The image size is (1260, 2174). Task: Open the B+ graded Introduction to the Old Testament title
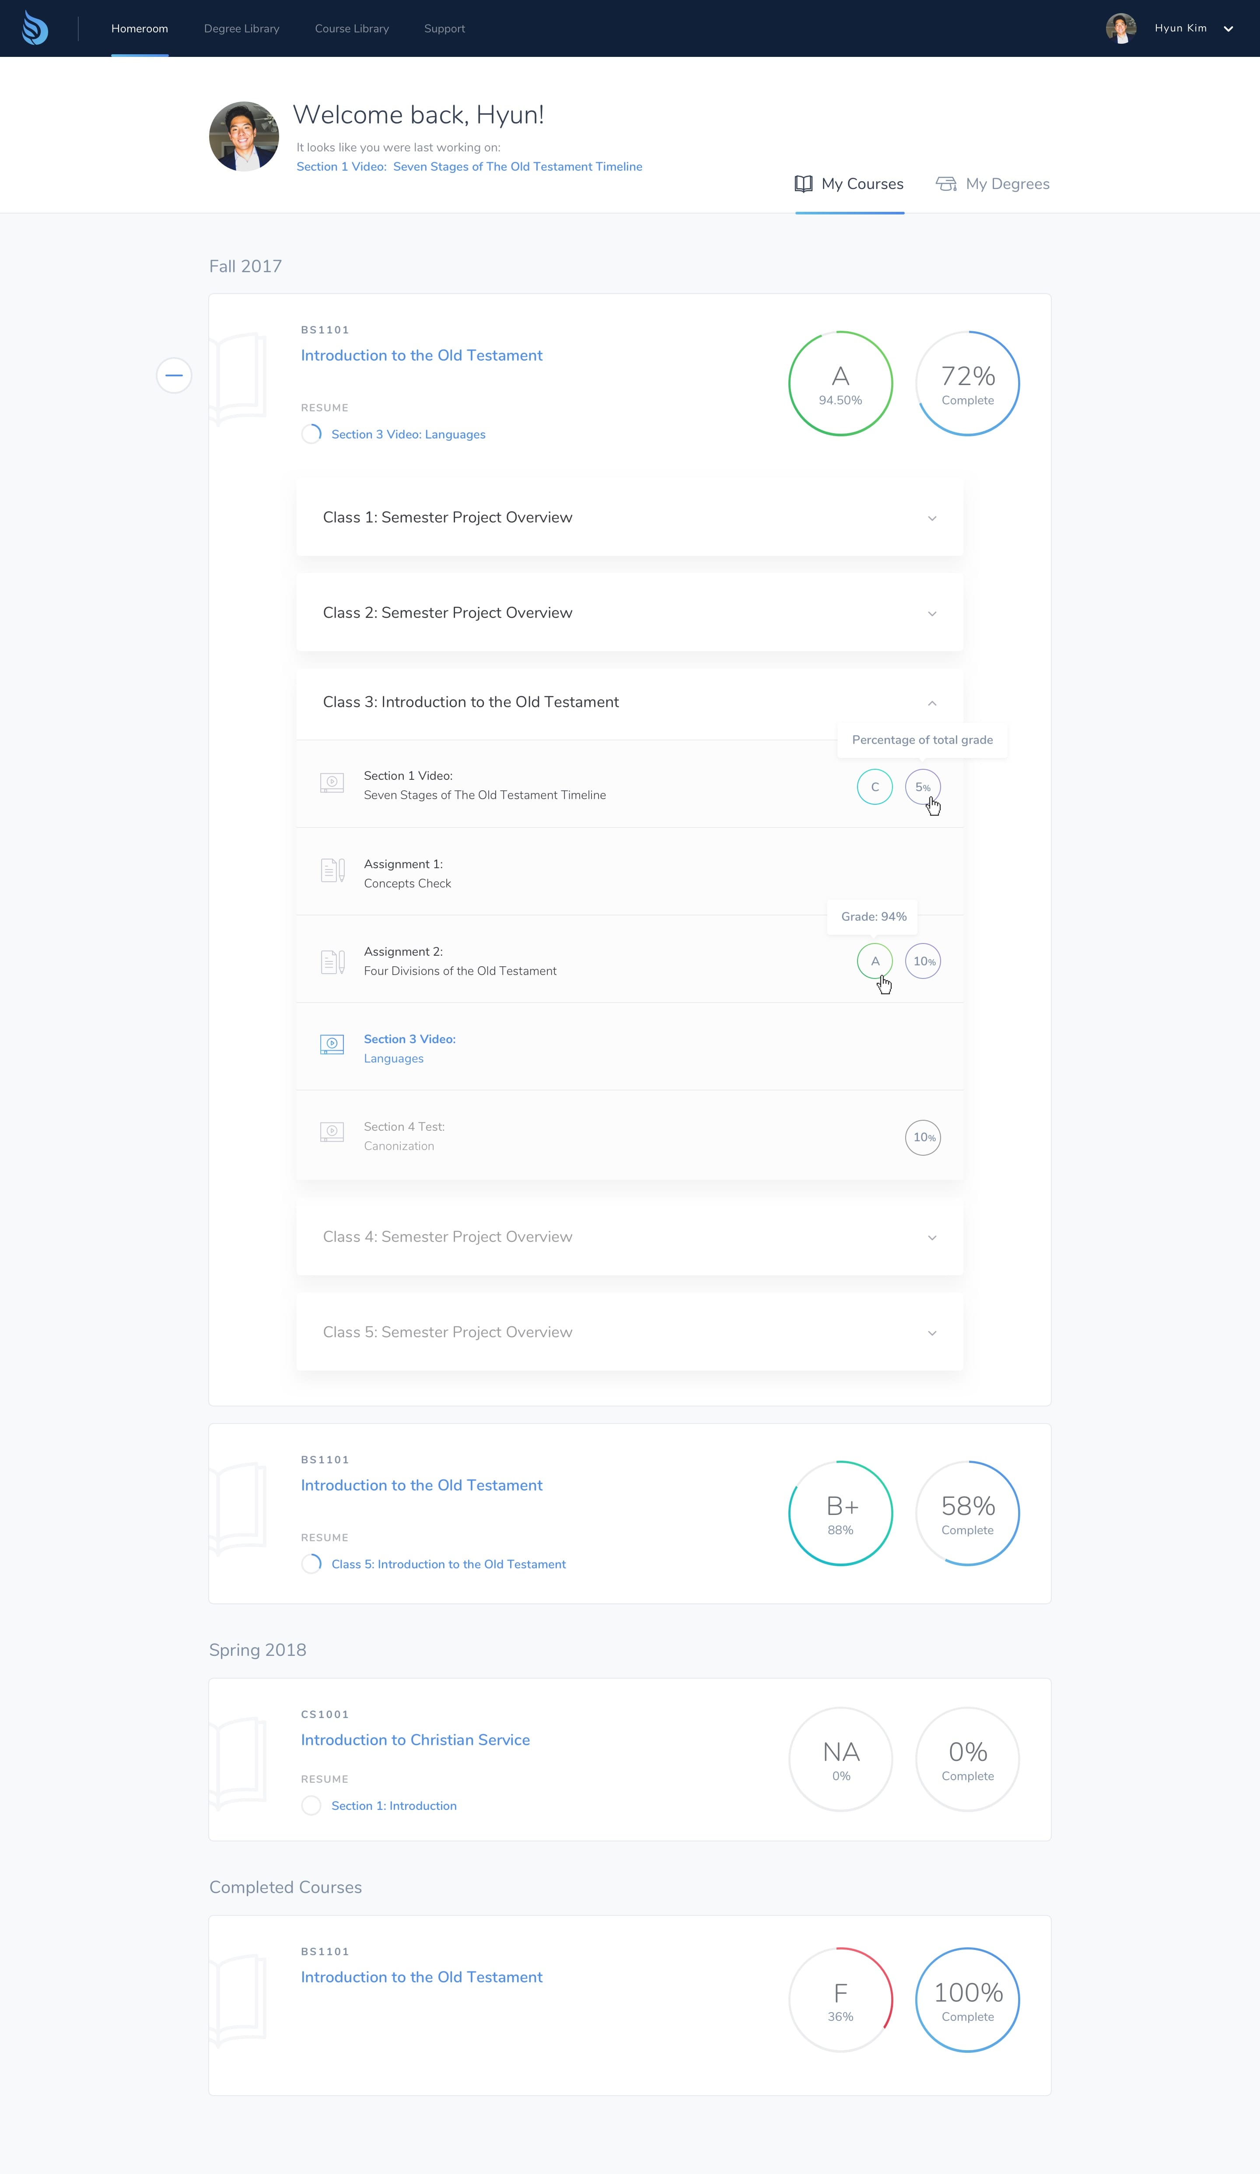coord(422,1485)
